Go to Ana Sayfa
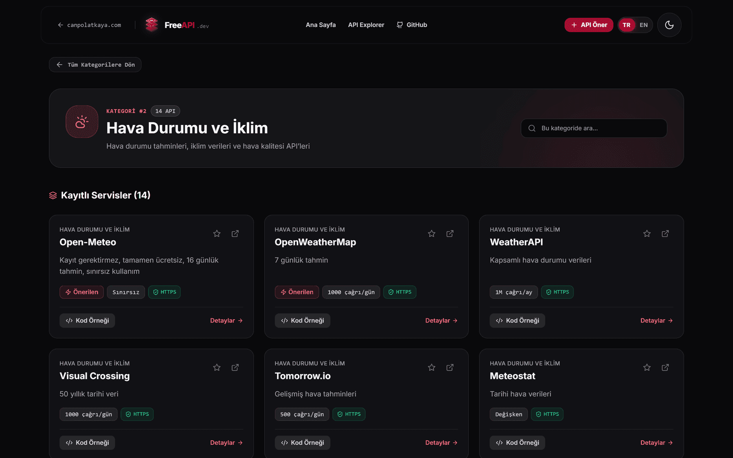 [x=321, y=25]
